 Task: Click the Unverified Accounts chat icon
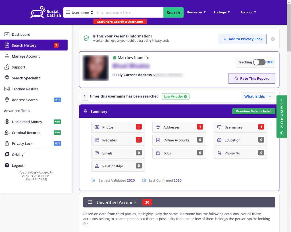(x=90, y=202)
